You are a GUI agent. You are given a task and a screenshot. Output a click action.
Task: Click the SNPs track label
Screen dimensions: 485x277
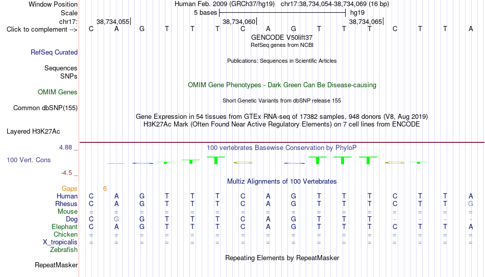69,76
